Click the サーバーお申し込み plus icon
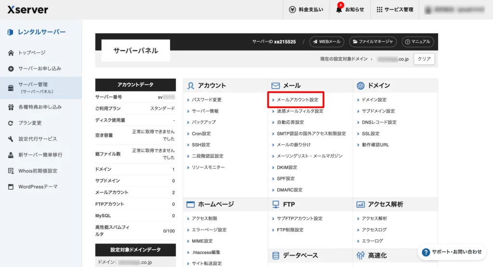493x267 pixels. pos(11,68)
